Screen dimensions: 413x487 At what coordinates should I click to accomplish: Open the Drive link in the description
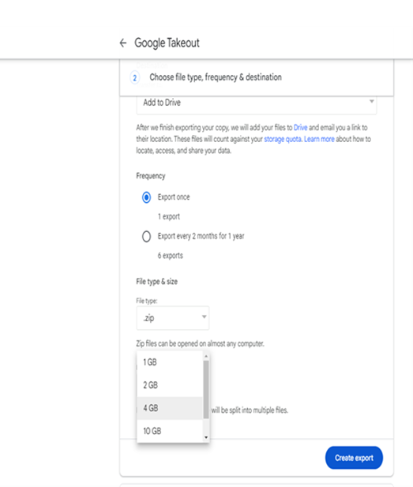point(300,128)
